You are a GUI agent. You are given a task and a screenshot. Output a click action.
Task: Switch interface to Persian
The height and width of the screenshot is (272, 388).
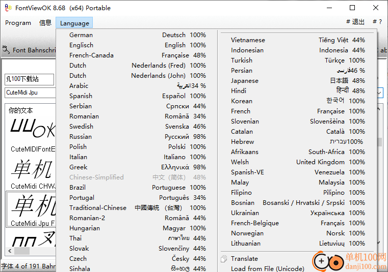click(298, 70)
